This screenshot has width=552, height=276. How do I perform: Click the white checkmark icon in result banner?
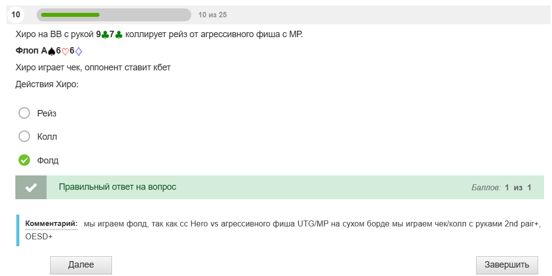31,187
